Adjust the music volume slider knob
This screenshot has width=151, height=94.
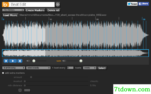tap(34, 61)
